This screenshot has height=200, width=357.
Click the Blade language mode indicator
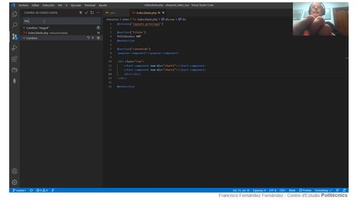pyautogui.click(x=292, y=190)
